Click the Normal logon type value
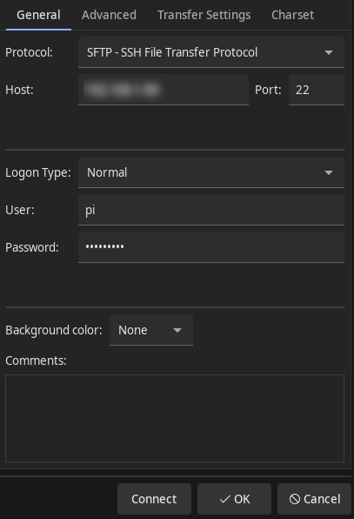This screenshot has height=519, width=354. [107, 172]
